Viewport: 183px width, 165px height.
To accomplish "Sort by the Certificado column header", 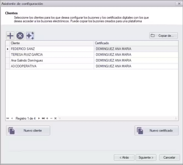I will tap(136, 43).
